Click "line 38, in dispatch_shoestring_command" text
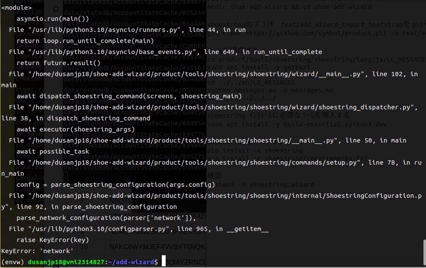Image resolution: width=426 pixels, height=268 pixels. tap(76, 118)
